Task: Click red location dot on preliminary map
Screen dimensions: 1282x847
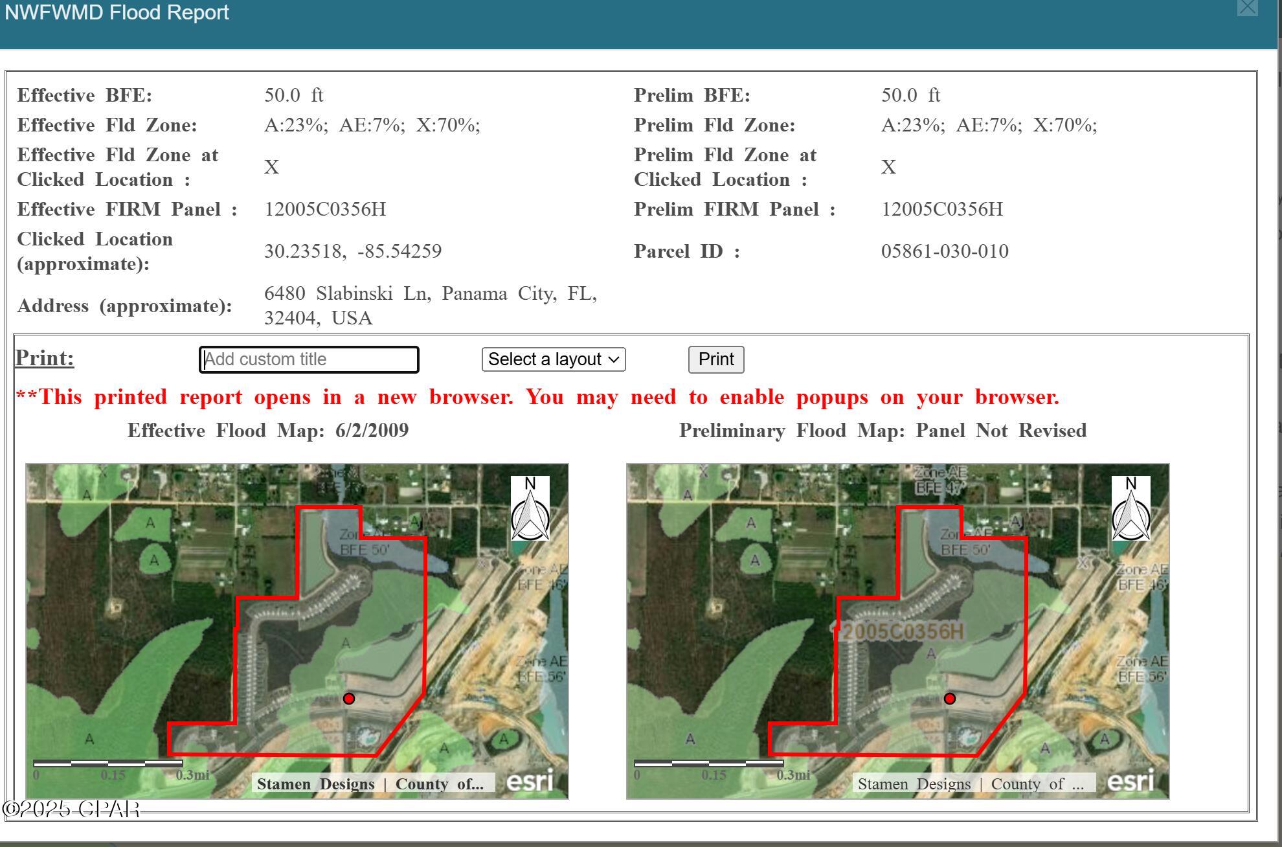Action: pyautogui.click(x=950, y=698)
